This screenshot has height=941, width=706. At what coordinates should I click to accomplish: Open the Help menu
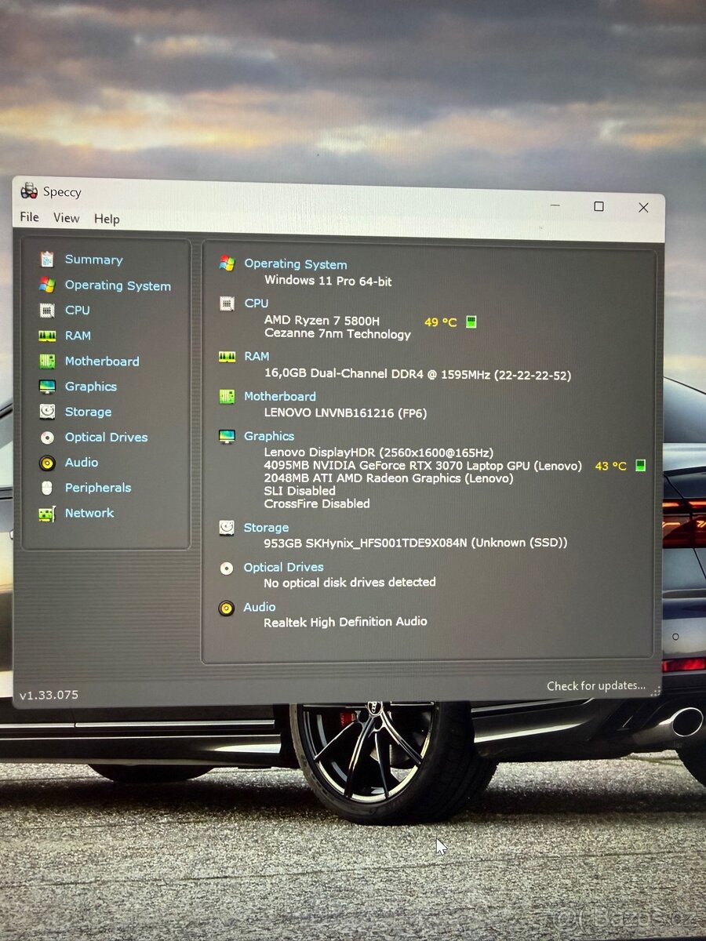click(107, 218)
